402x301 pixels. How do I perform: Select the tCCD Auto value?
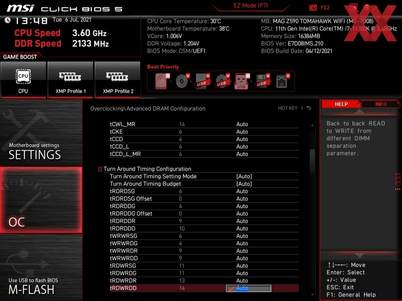pyautogui.click(x=242, y=139)
